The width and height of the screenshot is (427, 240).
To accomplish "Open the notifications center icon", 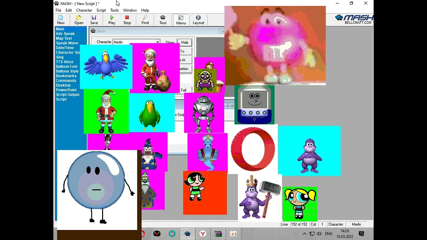I will click(361, 234).
